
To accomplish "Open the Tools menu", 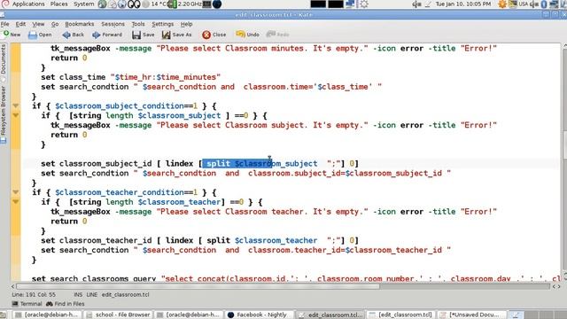I will coord(138,24).
